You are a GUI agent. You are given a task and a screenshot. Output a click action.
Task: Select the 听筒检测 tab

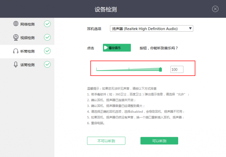click(28, 51)
